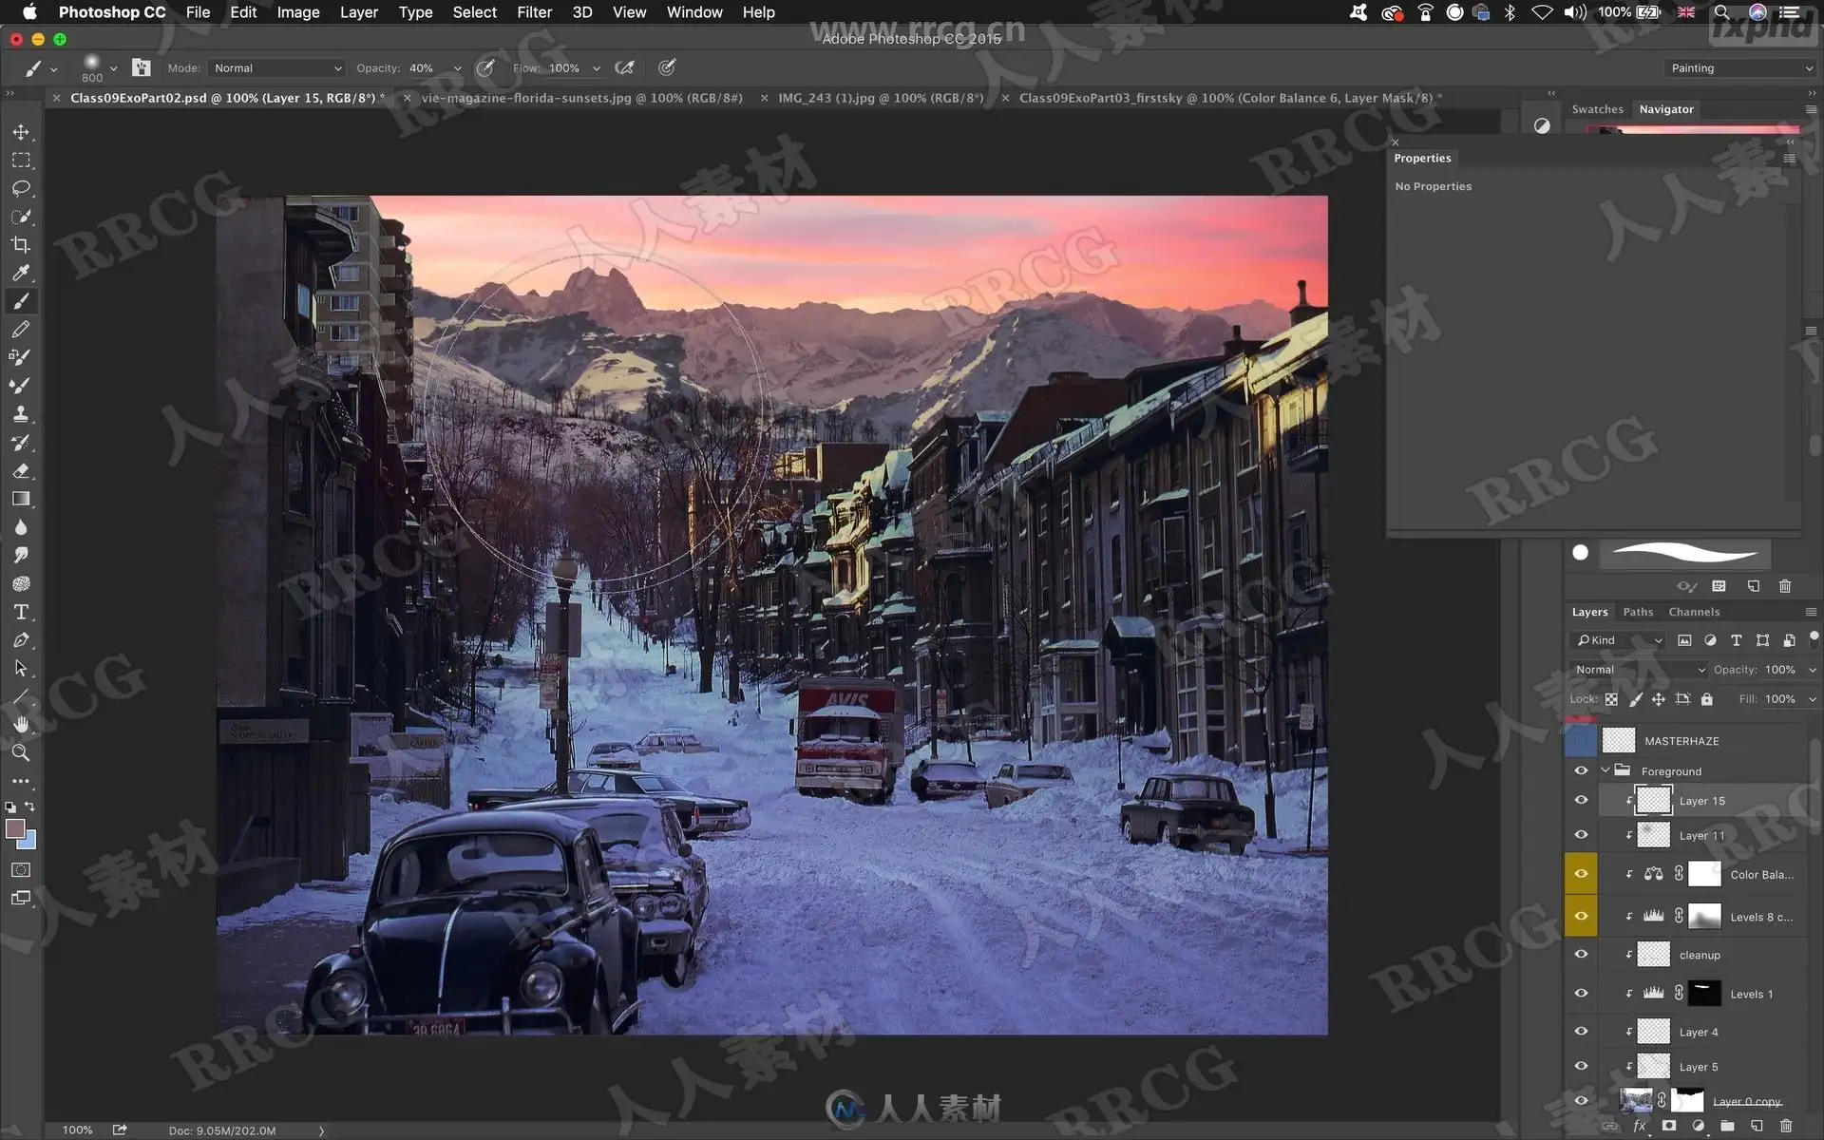Click the foreground color swatch

[15, 828]
